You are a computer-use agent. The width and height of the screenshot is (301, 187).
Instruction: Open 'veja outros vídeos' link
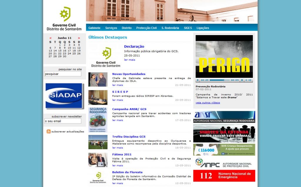pos(208,103)
